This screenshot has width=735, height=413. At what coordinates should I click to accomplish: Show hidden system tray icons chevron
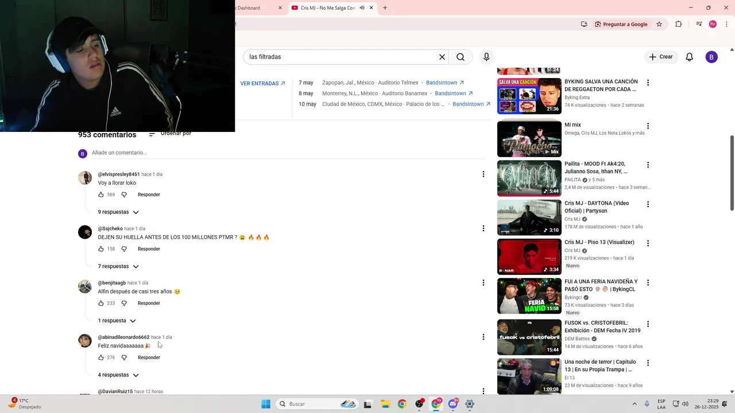tap(635, 404)
